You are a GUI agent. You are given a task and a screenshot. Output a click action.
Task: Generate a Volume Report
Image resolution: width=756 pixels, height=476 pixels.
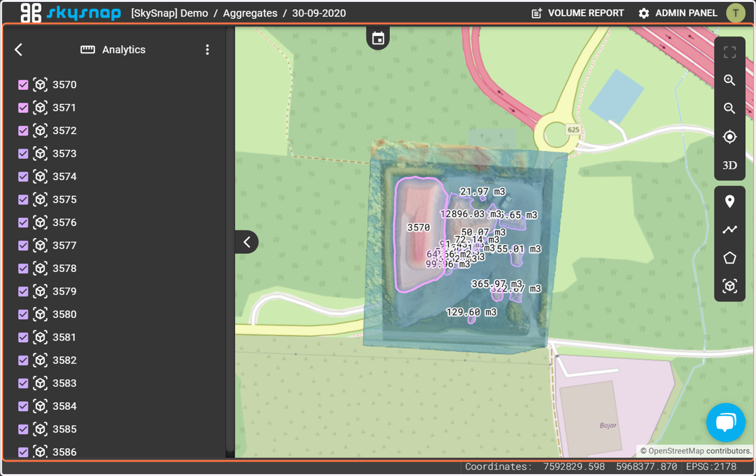pos(578,13)
